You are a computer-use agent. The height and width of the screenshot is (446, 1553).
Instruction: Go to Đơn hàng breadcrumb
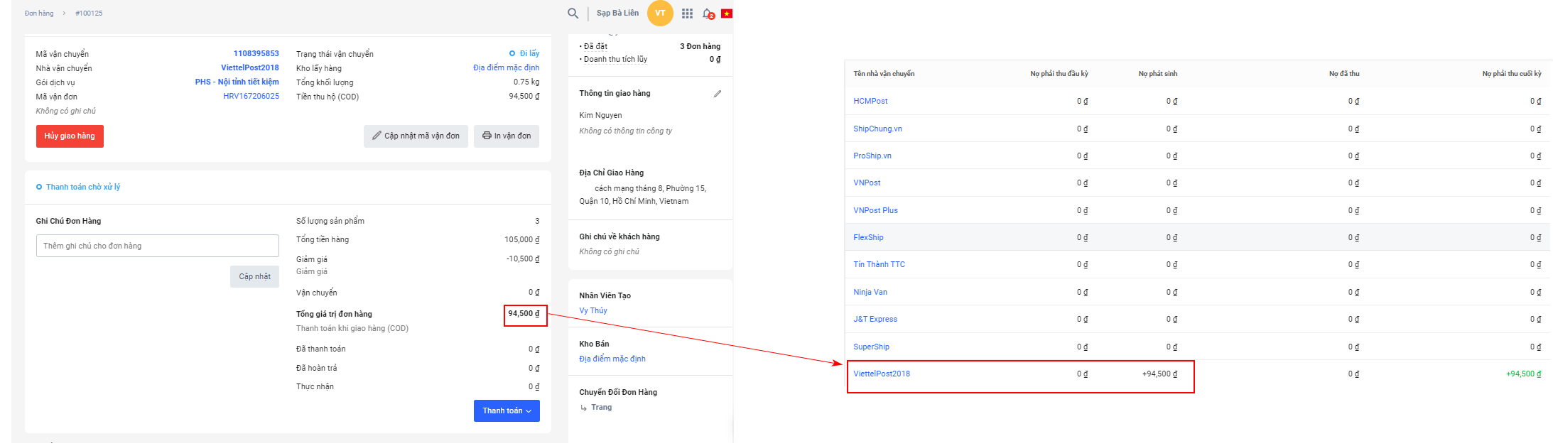tap(39, 13)
